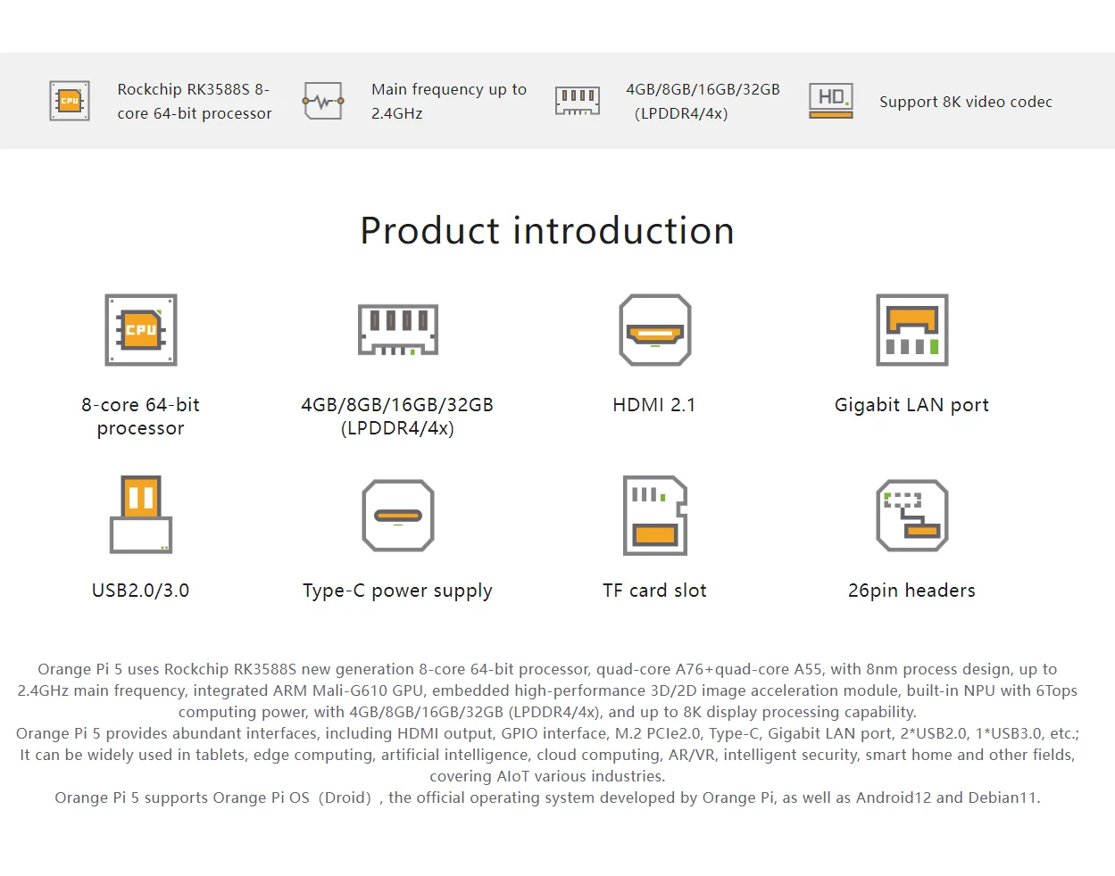Click the line starting '2.4GHz main frequency, integrated ARM'
This screenshot has height=876, width=1115.
pyautogui.click(x=547, y=690)
